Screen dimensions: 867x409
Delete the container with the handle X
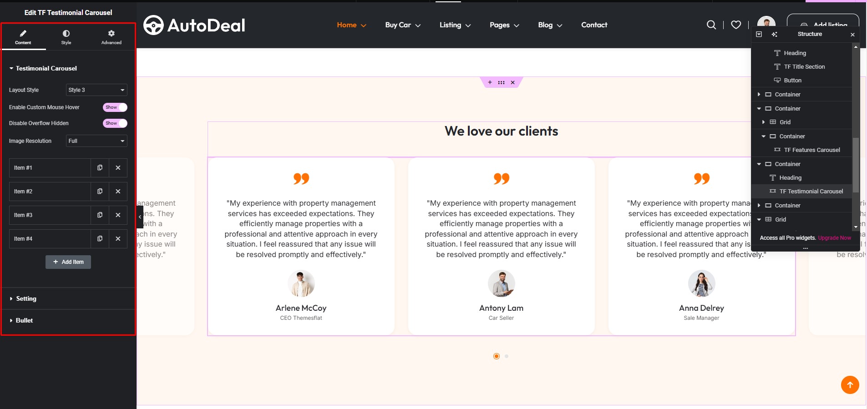(x=512, y=82)
